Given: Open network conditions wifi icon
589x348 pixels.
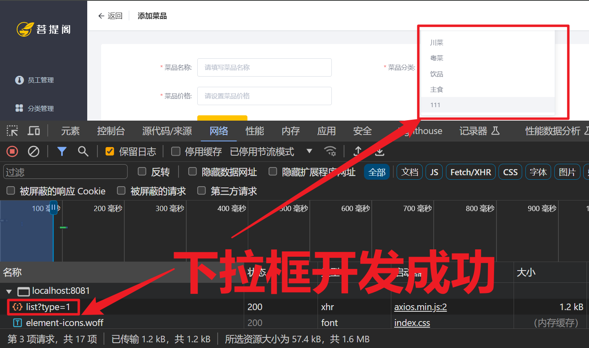Looking at the screenshot, I should [330, 152].
